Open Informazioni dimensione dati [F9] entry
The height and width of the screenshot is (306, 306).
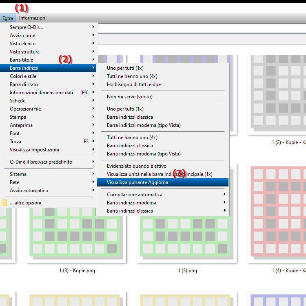[x=48, y=93]
